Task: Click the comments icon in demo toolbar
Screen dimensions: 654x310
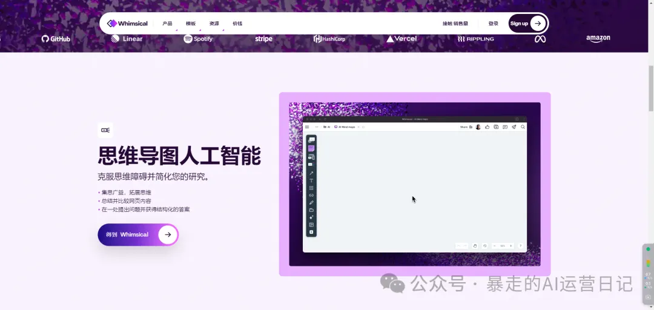Action: click(505, 127)
